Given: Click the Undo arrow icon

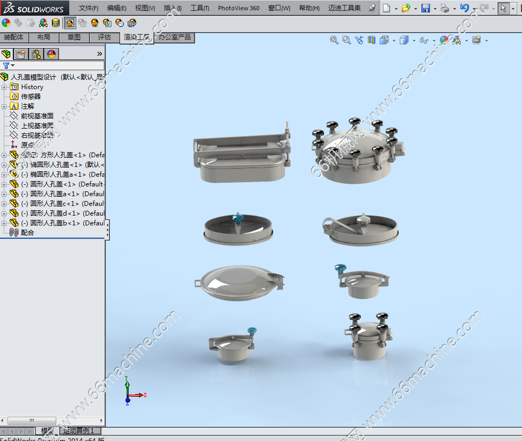Looking at the screenshot, I should [465, 8].
